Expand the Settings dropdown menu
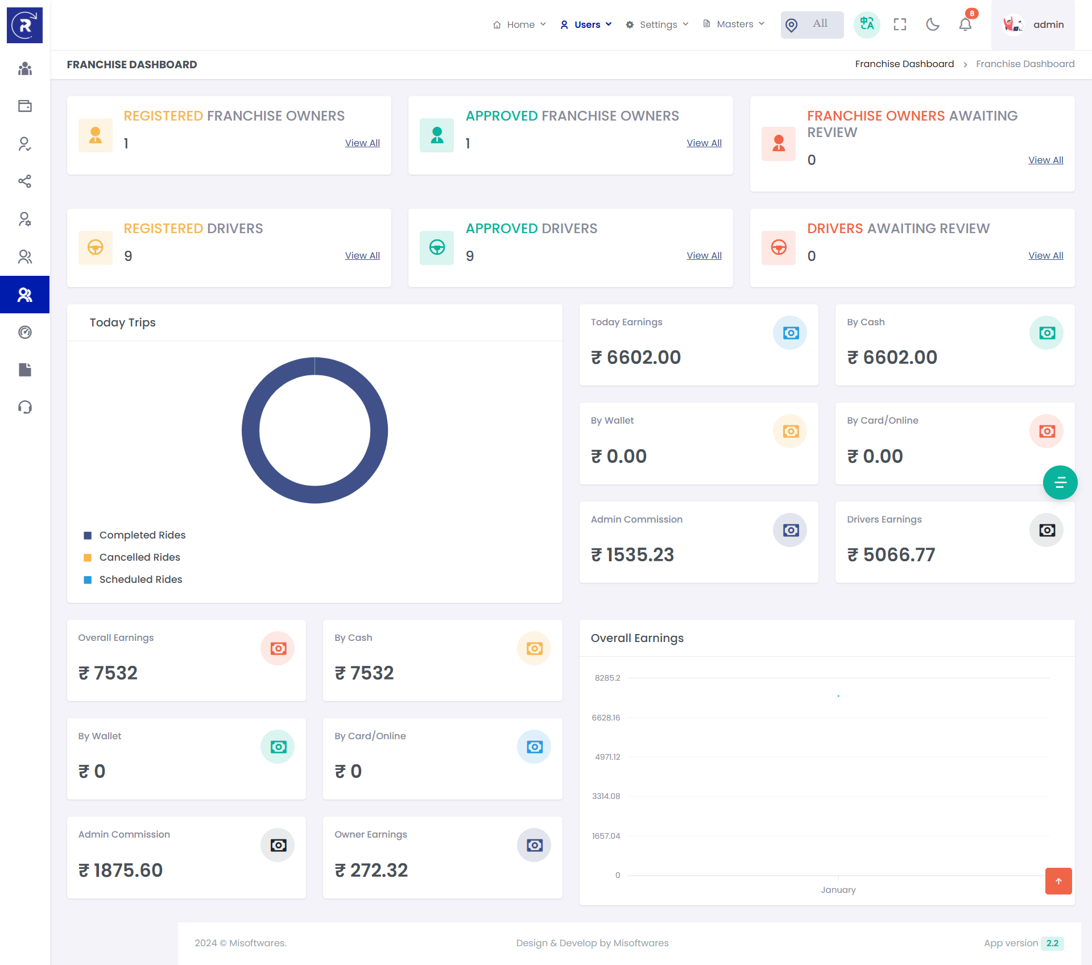1092x965 pixels. [x=657, y=24]
